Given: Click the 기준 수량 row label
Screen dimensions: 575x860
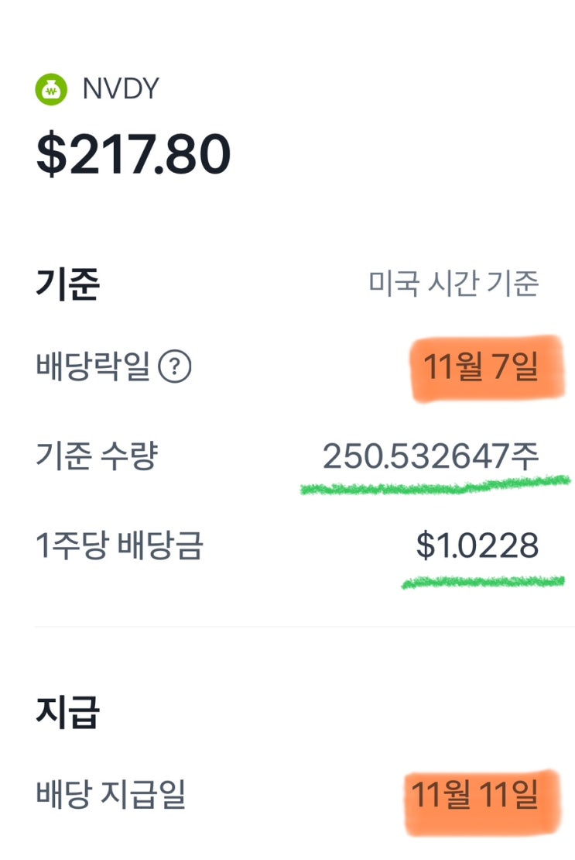Looking at the screenshot, I should (97, 457).
